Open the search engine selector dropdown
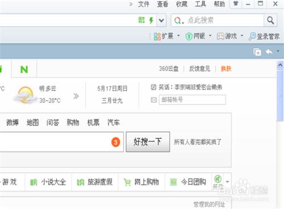The height and width of the screenshot is (209, 284). tap(179, 20)
